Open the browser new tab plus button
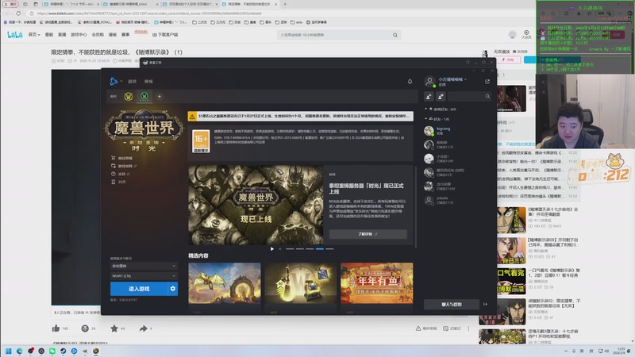Viewport: 635px width, 357px height. (x=285, y=4)
